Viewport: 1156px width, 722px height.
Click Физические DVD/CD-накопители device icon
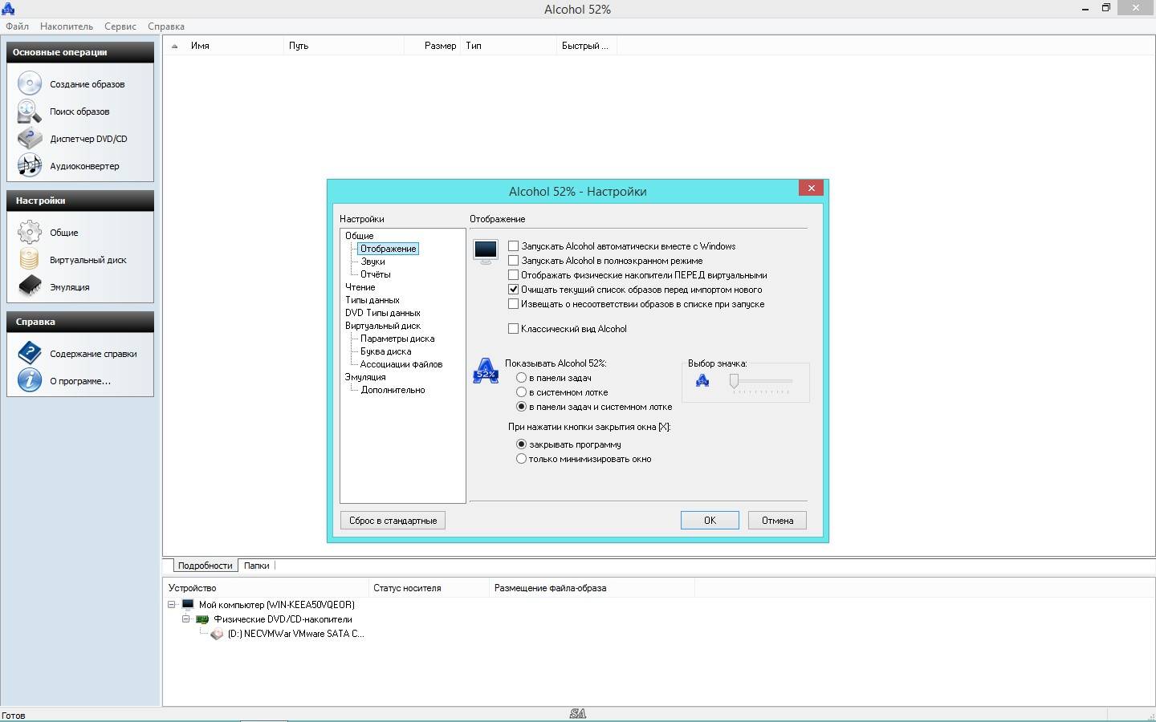202,619
